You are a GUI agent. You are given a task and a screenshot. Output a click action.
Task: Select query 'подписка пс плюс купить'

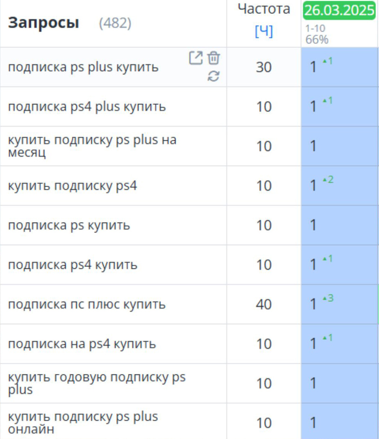coord(87,304)
